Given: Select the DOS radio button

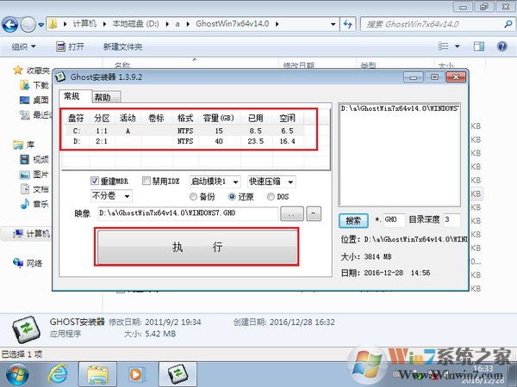Looking at the screenshot, I should click(x=271, y=196).
